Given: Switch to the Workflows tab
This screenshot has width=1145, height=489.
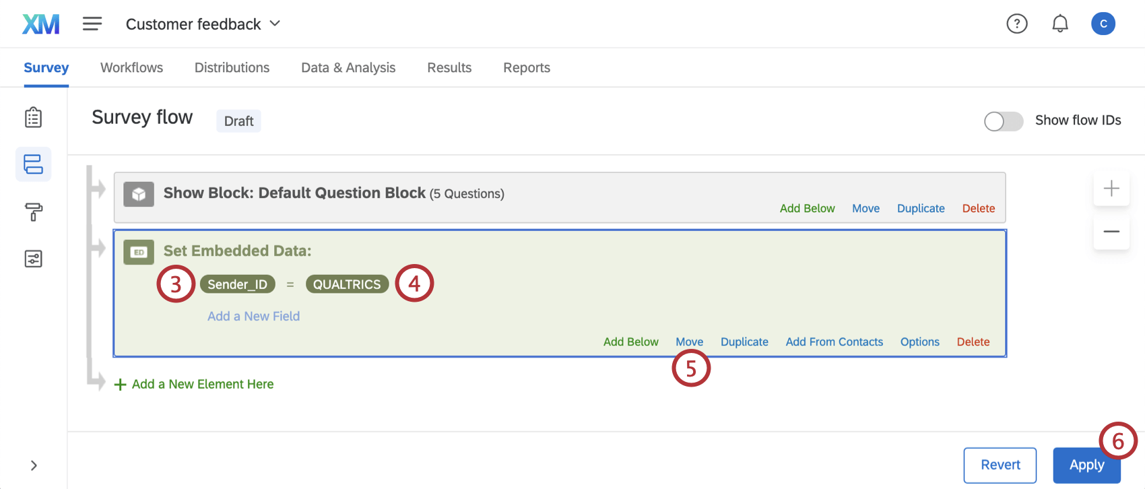Looking at the screenshot, I should [x=131, y=67].
